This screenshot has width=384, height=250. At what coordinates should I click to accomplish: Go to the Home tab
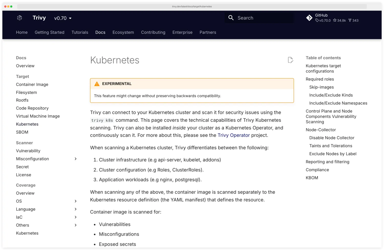click(x=22, y=32)
